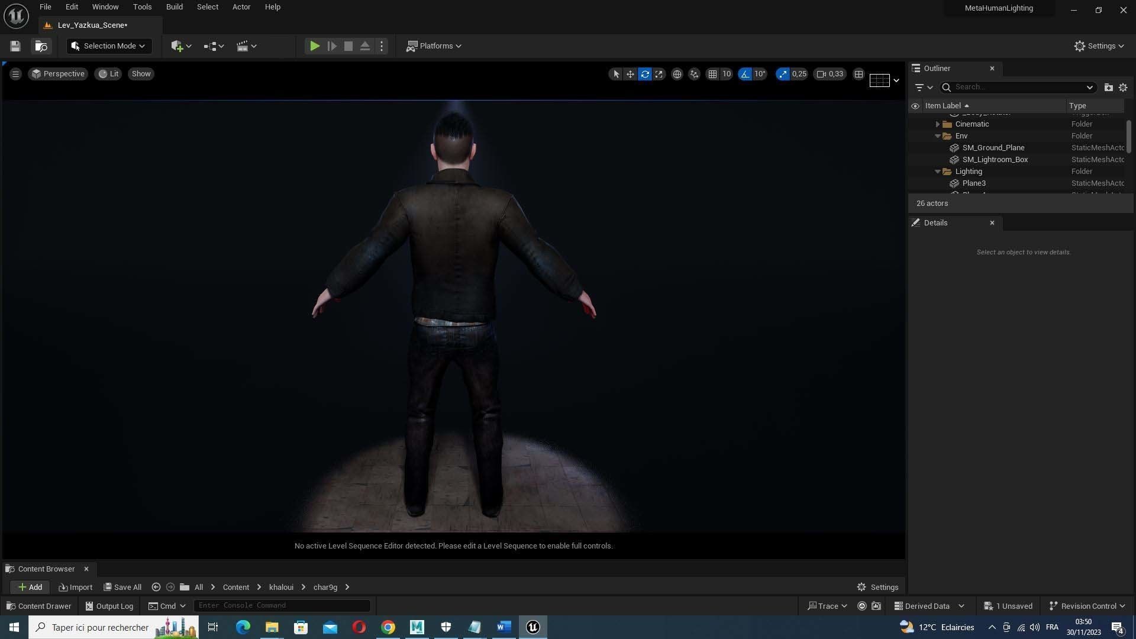Save current level with floppy disk icon

15,46
